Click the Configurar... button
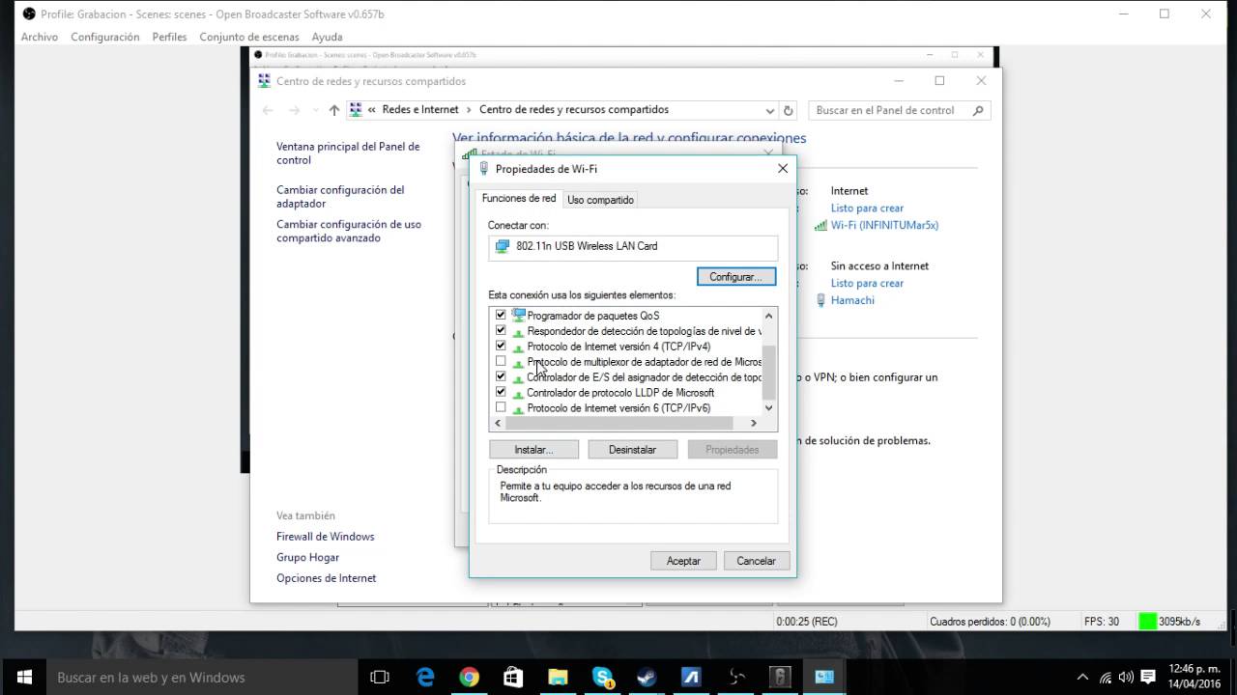Viewport: 1237px width, 695px height. point(736,277)
